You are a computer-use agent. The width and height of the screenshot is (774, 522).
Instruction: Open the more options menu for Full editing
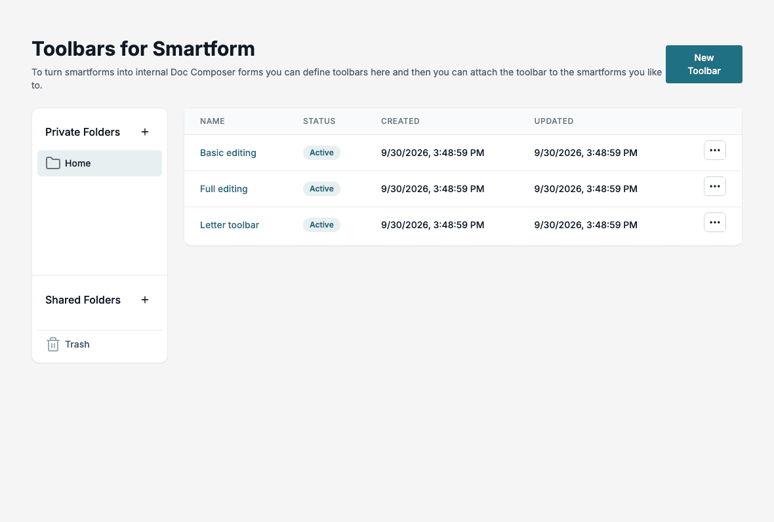click(715, 186)
